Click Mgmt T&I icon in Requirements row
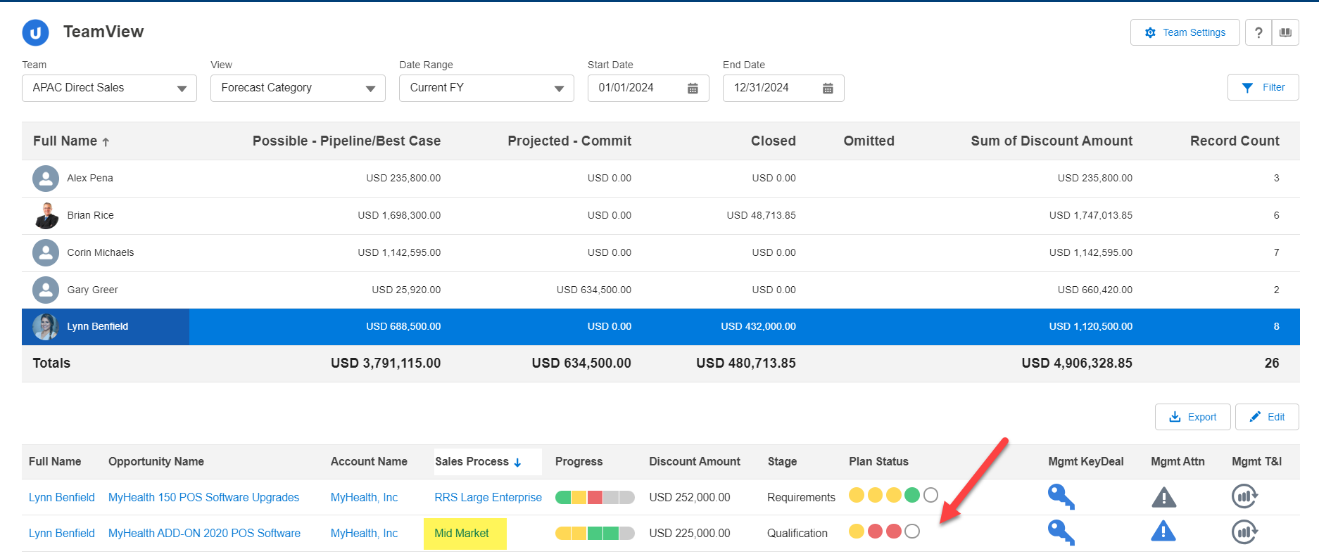Screen dimensions: 1319x554 click(x=1244, y=496)
